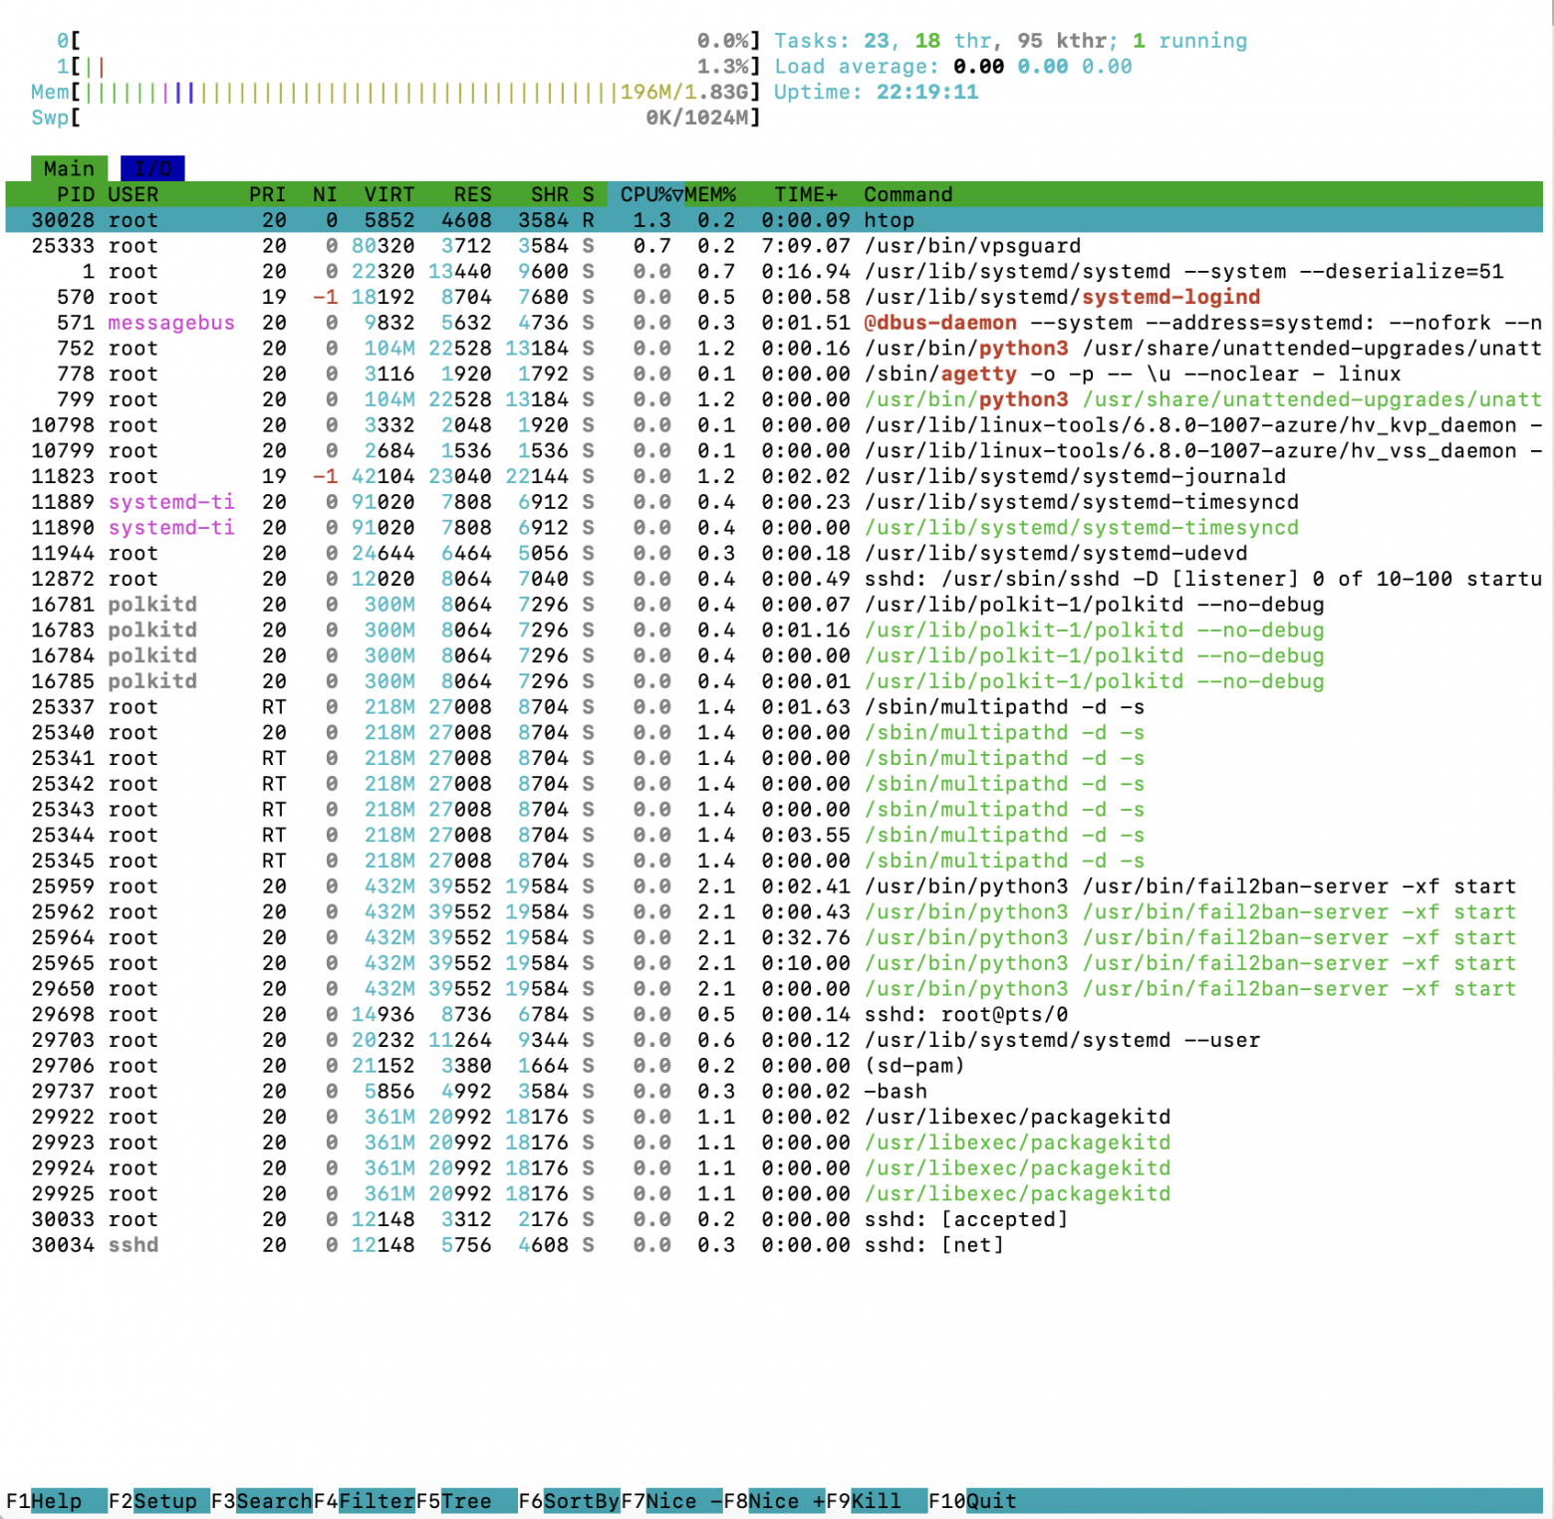The image size is (1554, 1519).
Task: Select the sshd listener process row
Action: coord(774,580)
